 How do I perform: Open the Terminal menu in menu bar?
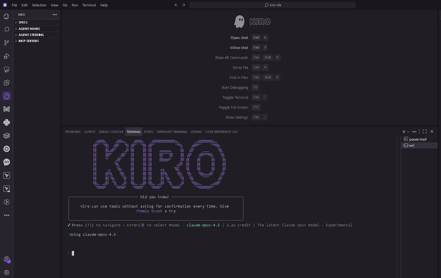[x=89, y=5]
